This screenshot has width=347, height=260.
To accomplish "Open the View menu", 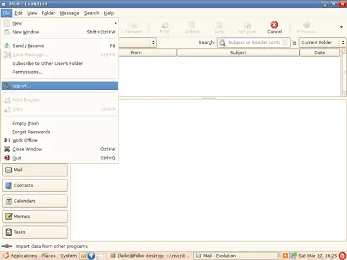I will 32,13.
